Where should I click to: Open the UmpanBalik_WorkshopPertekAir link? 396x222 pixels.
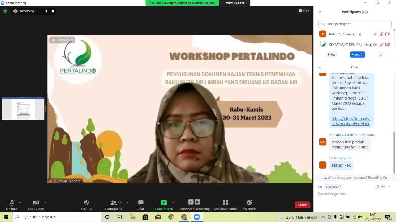351,121
